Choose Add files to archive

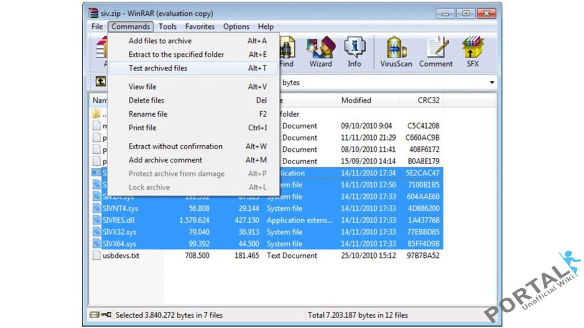point(194,41)
